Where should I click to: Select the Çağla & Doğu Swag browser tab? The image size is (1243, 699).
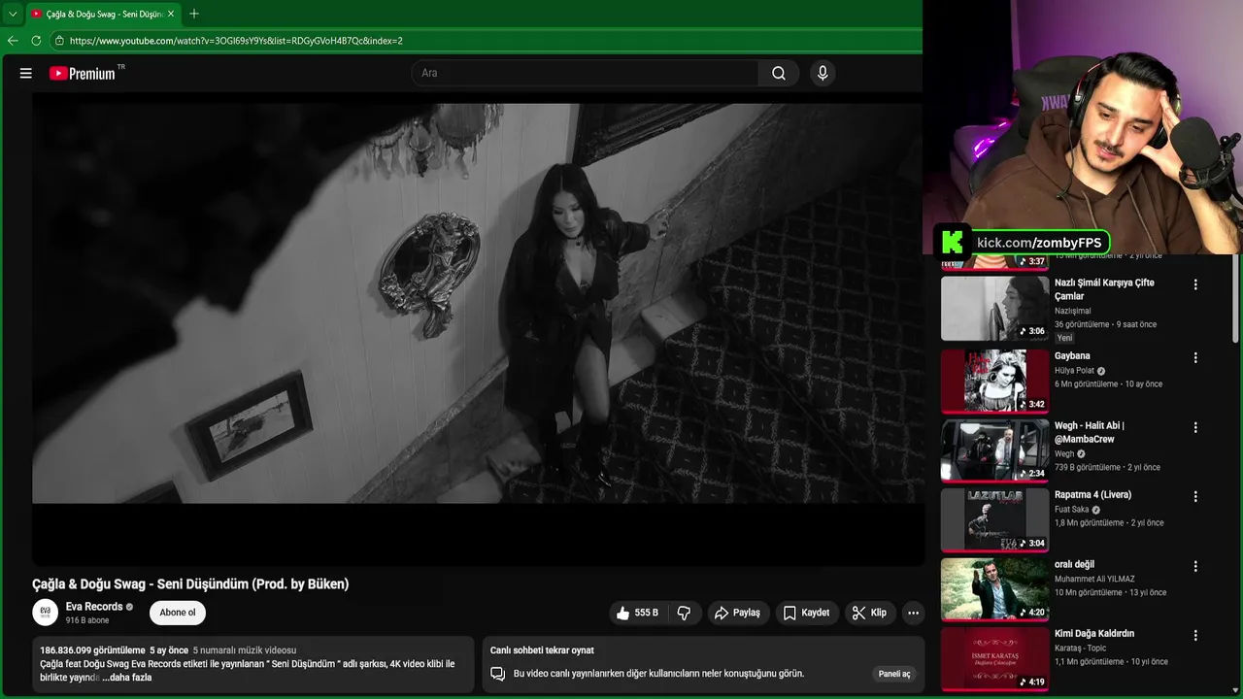[x=102, y=14]
